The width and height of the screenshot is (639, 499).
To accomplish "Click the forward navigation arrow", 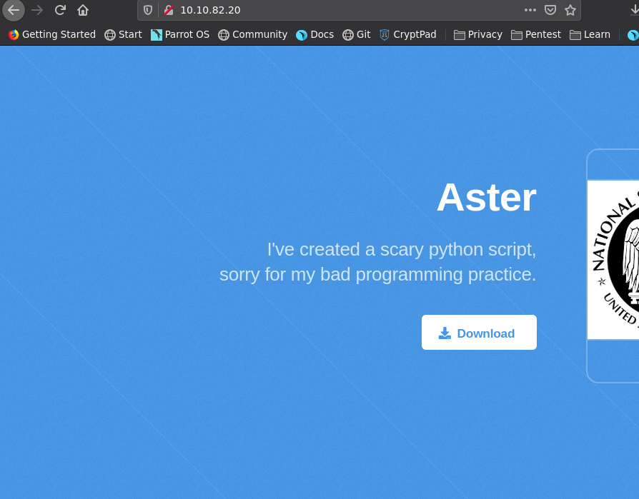I will click(x=37, y=10).
